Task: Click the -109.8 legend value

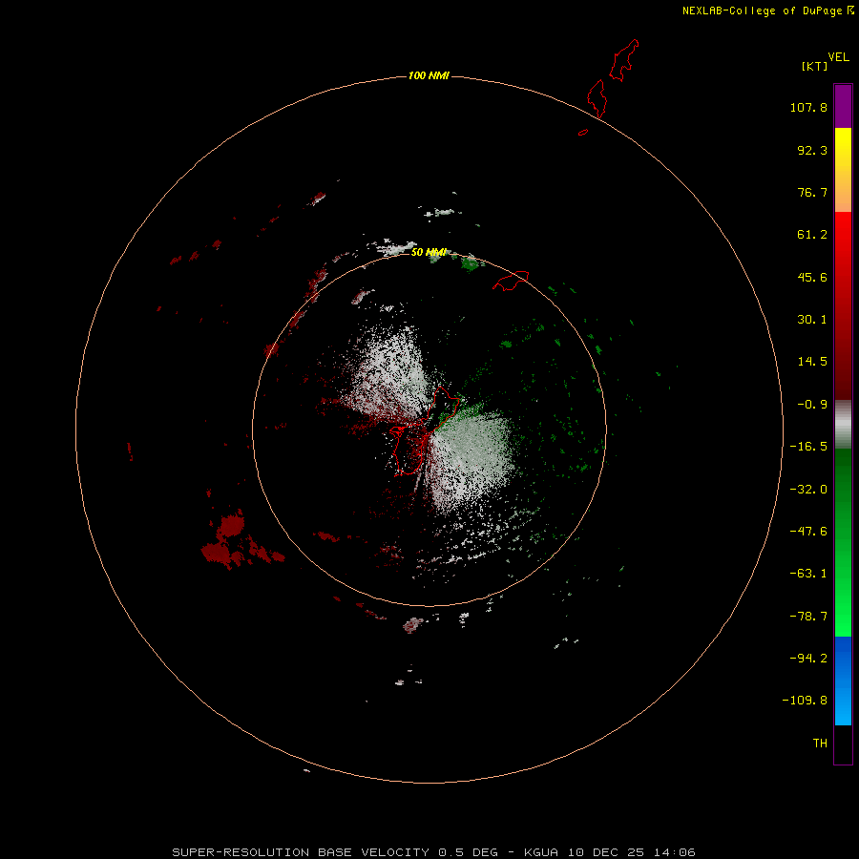Action: point(805,701)
